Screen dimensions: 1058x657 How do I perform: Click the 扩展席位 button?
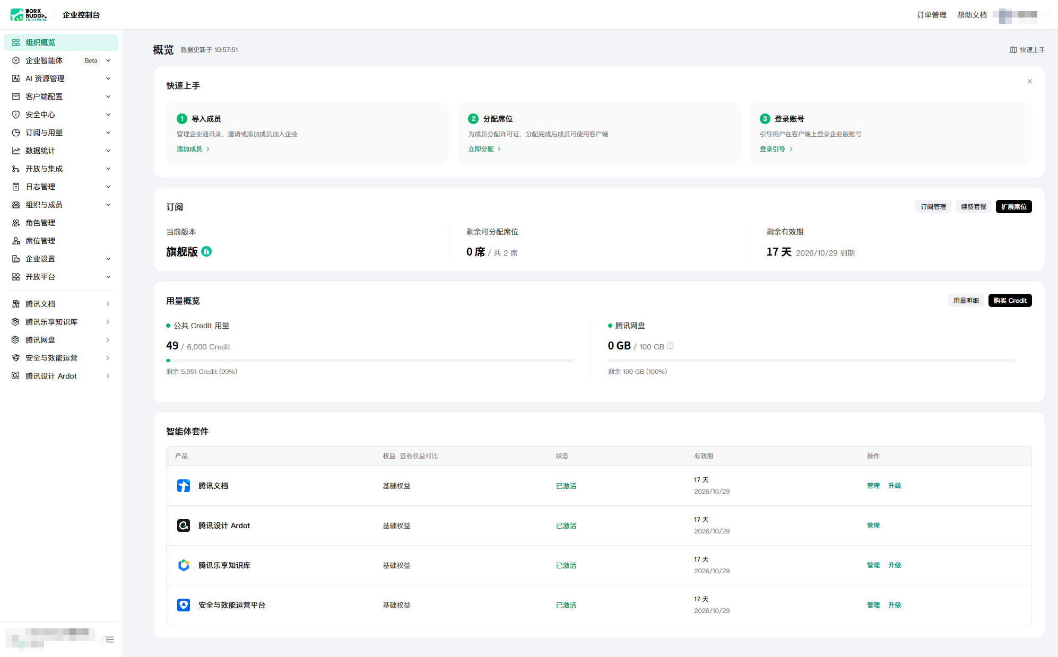pos(1013,207)
